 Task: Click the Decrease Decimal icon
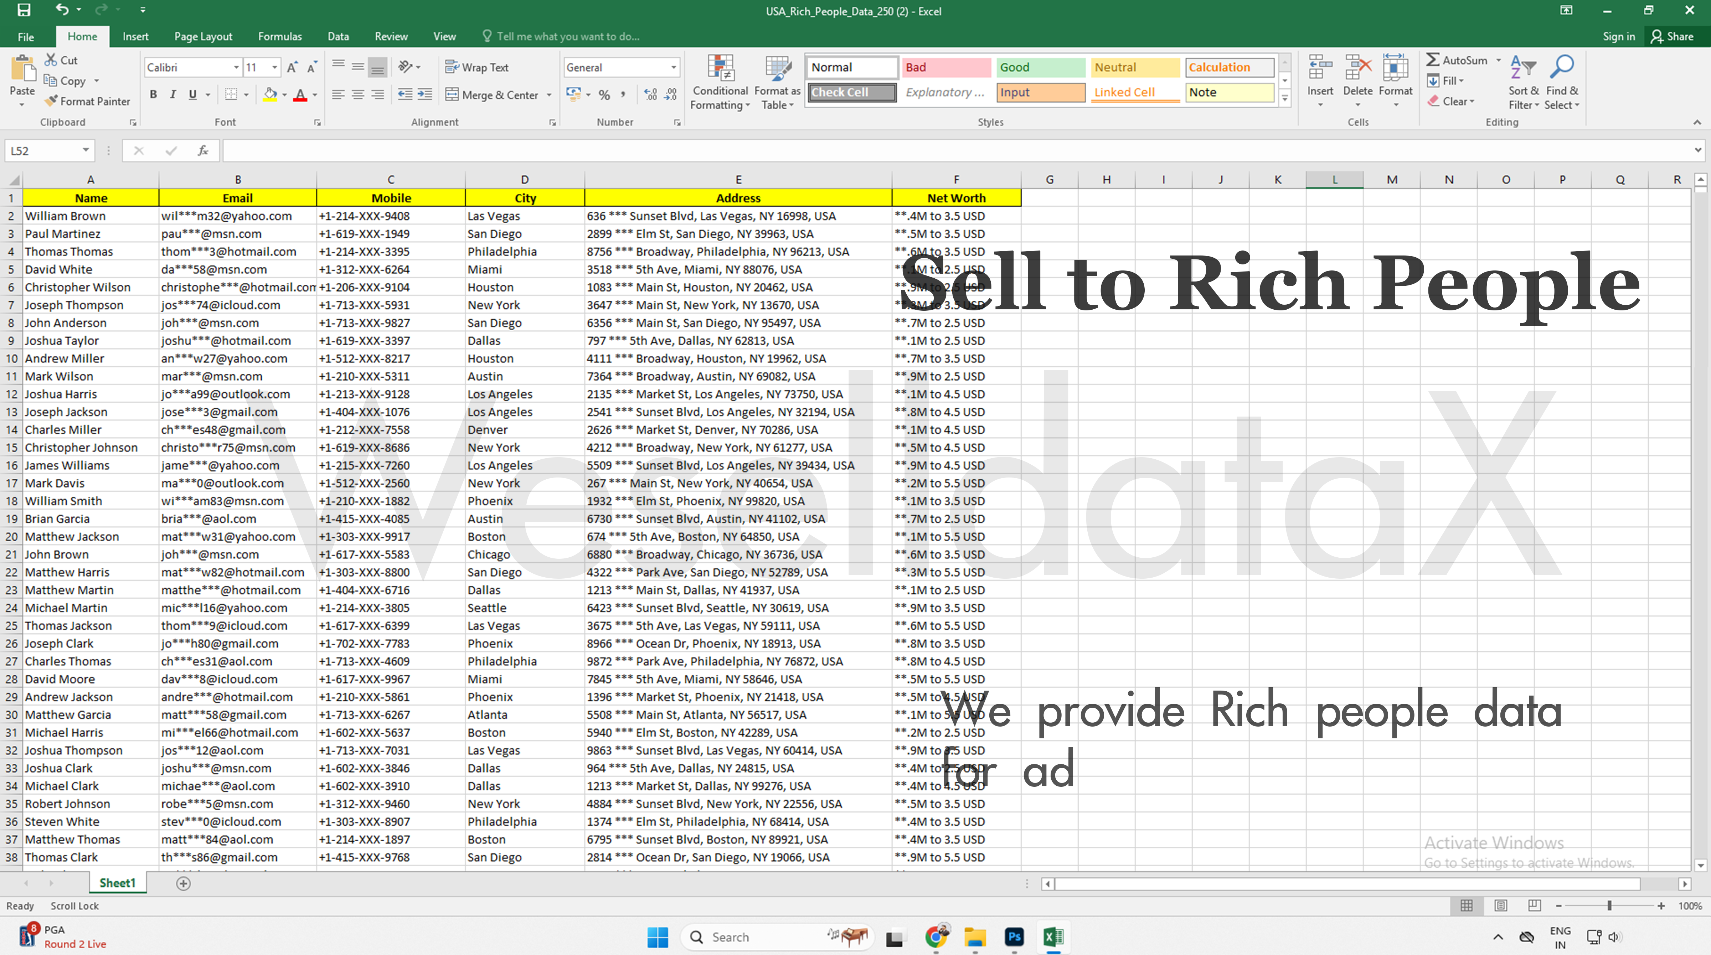pos(671,94)
